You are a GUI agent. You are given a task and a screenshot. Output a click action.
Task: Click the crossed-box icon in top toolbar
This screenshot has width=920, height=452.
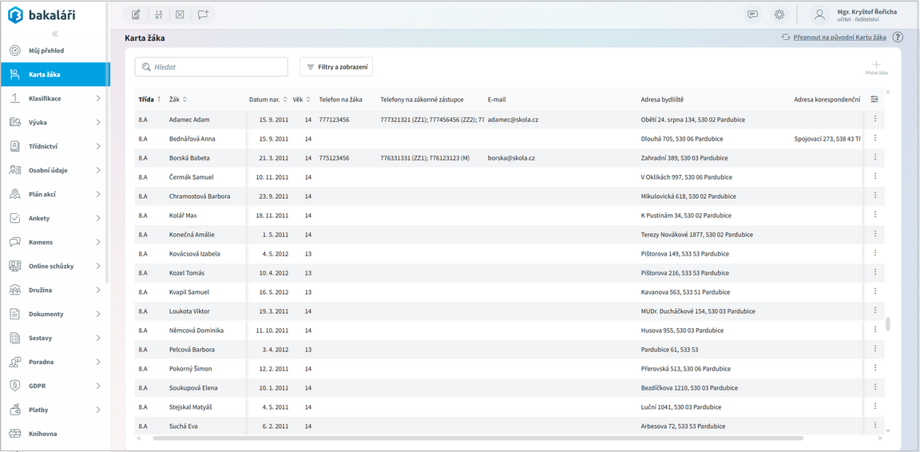(180, 14)
